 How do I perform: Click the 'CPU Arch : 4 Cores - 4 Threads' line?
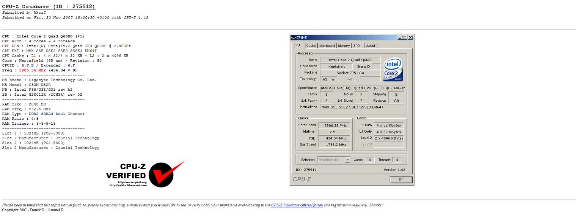pyautogui.click(x=39, y=41)
